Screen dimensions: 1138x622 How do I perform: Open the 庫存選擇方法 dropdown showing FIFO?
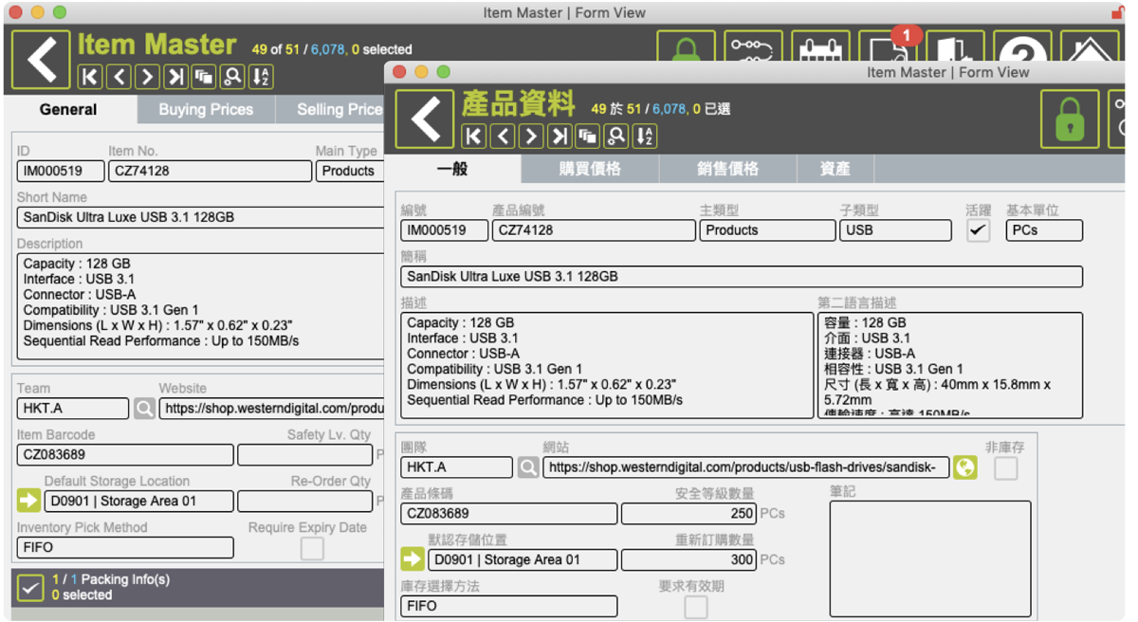508,606
